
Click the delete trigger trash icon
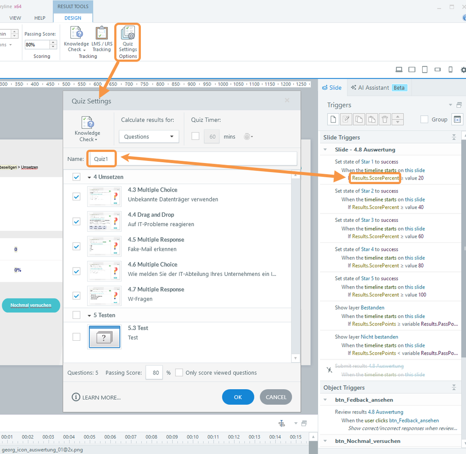coord(384,119)
